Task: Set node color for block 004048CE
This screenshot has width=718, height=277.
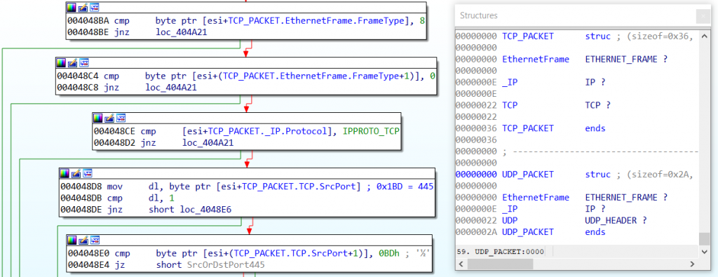Action: coord(98,119)
